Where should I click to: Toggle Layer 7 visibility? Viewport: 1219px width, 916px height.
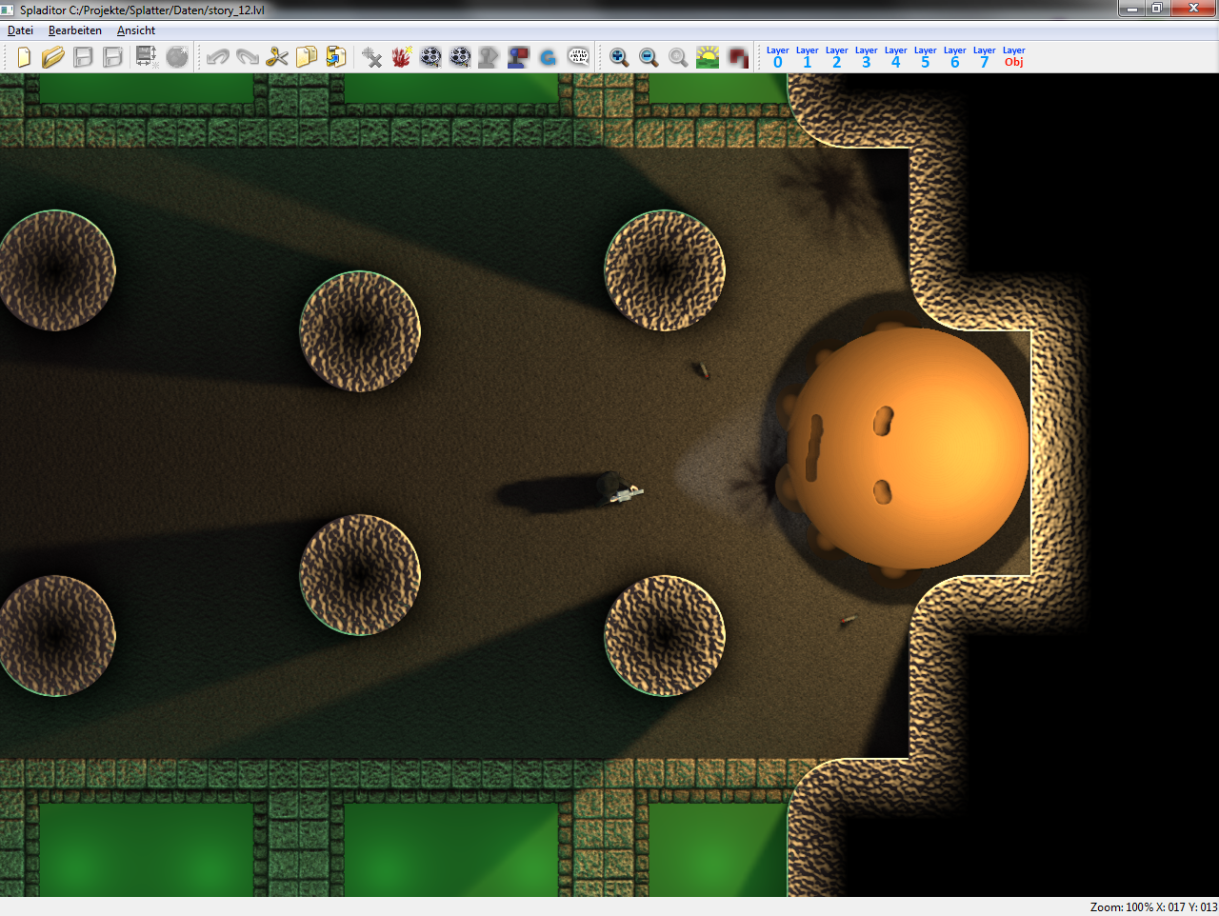[x=984, y=57]
